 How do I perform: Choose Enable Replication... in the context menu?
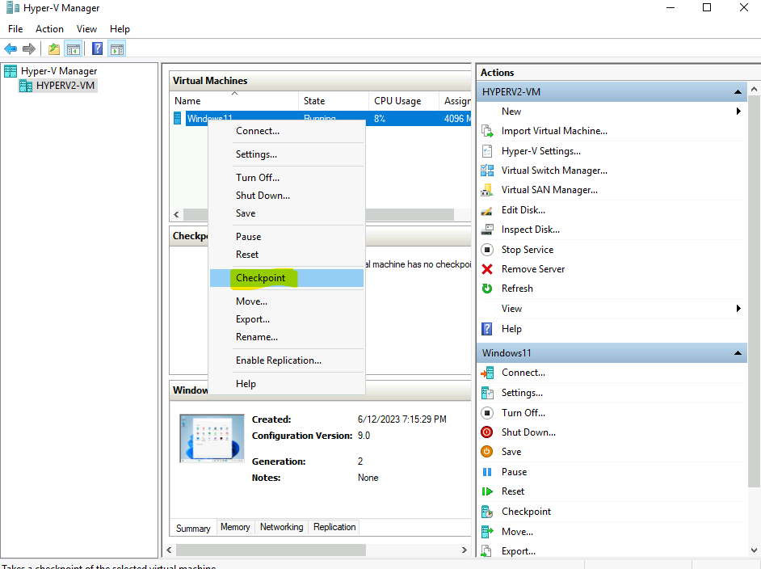coord(287,360)
